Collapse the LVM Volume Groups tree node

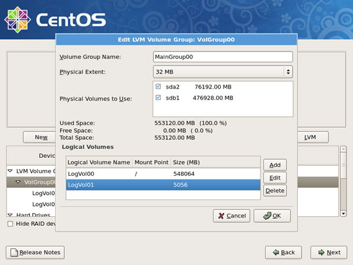(10, 171)
